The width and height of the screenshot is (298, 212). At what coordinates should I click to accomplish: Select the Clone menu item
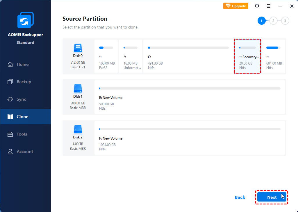click(26, 117)
